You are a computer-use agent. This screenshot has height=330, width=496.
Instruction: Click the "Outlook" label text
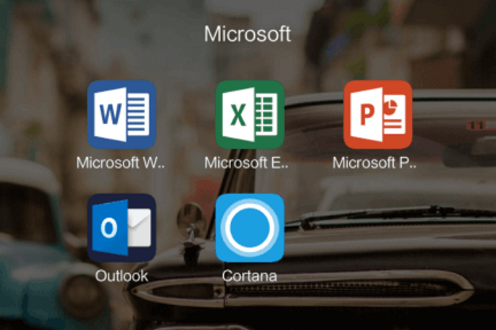(122, 276)
